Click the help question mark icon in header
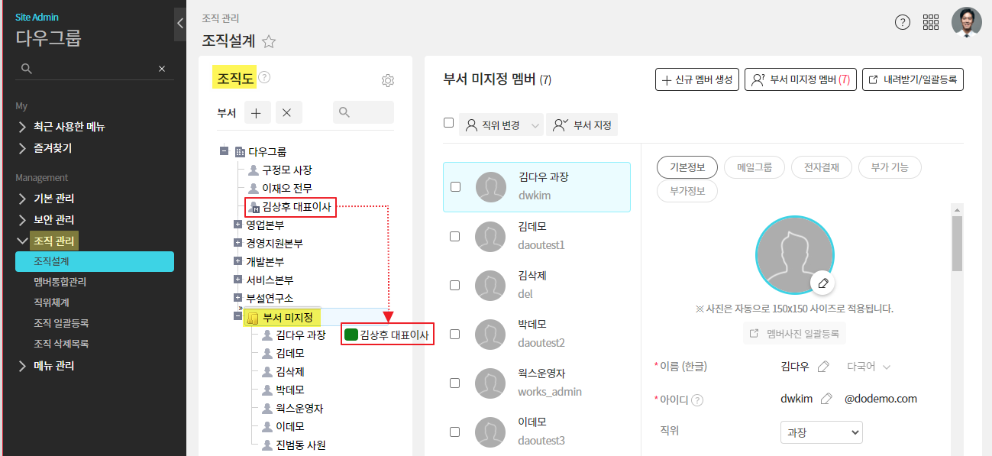Screen dimensions: 992x456 pos(902,22)
